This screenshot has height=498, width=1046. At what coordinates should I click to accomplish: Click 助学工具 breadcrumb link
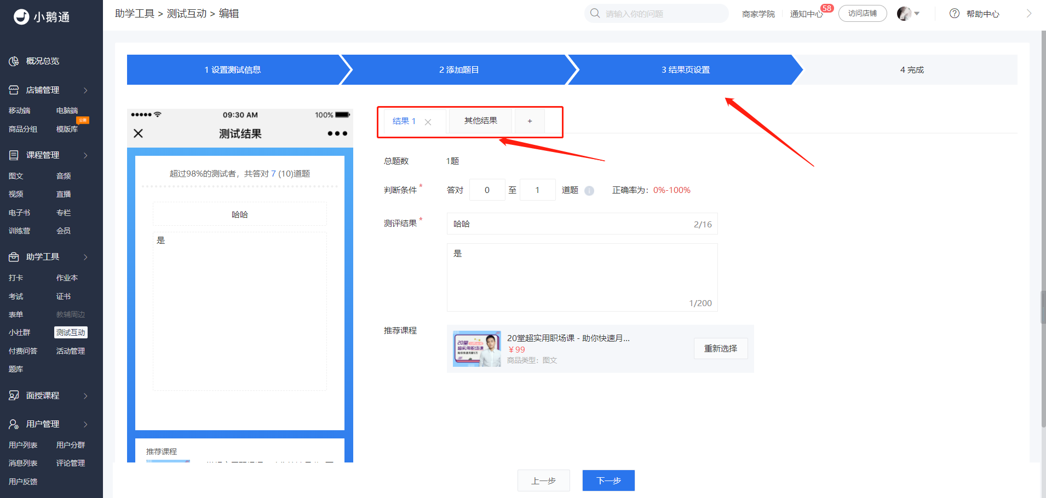135,14
